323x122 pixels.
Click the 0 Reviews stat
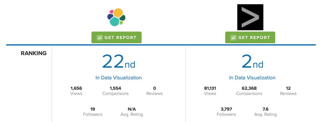[154, 91]
